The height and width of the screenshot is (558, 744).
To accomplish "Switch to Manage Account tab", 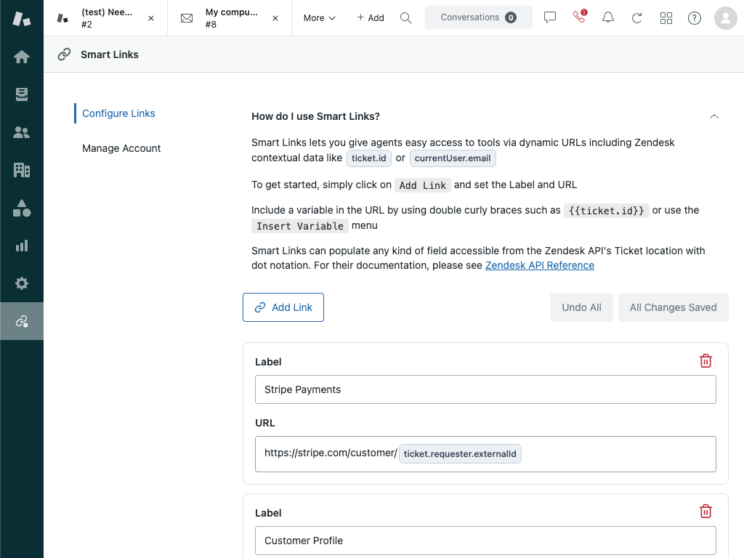I will pyautogui.click(x=121, y=148).
